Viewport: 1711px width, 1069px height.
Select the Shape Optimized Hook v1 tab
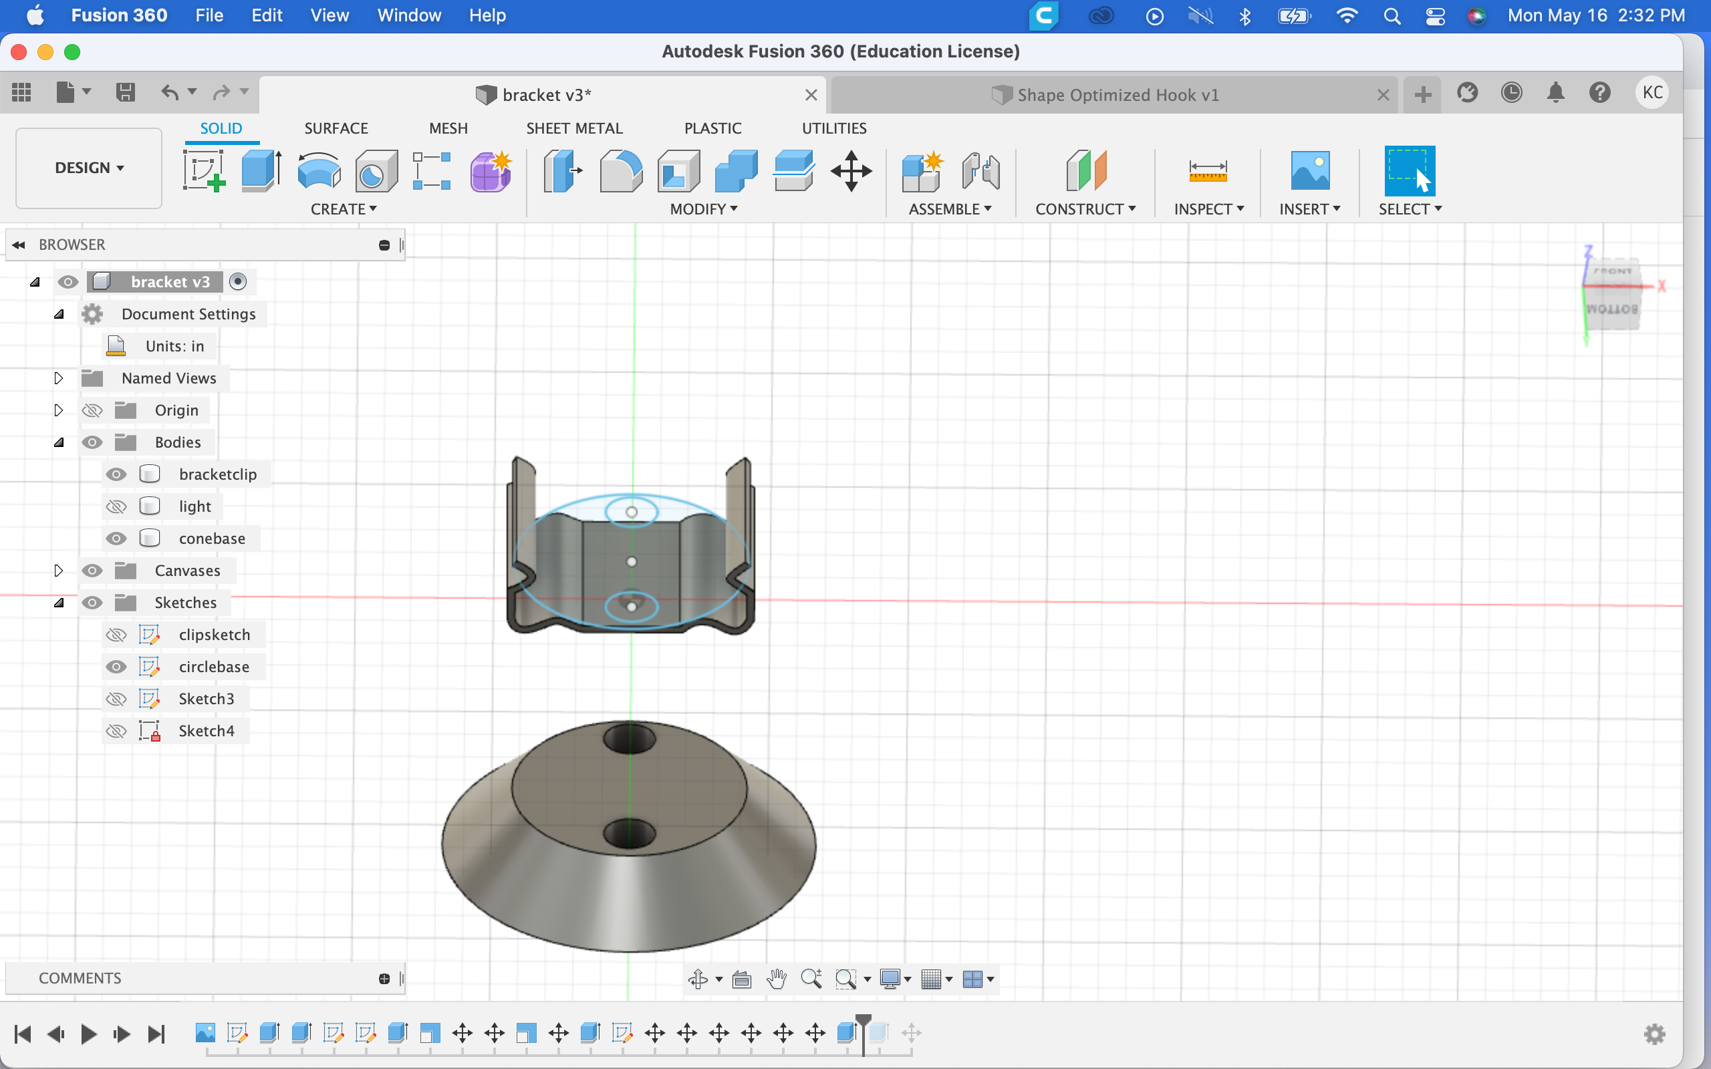click(x=1107, y=95)
